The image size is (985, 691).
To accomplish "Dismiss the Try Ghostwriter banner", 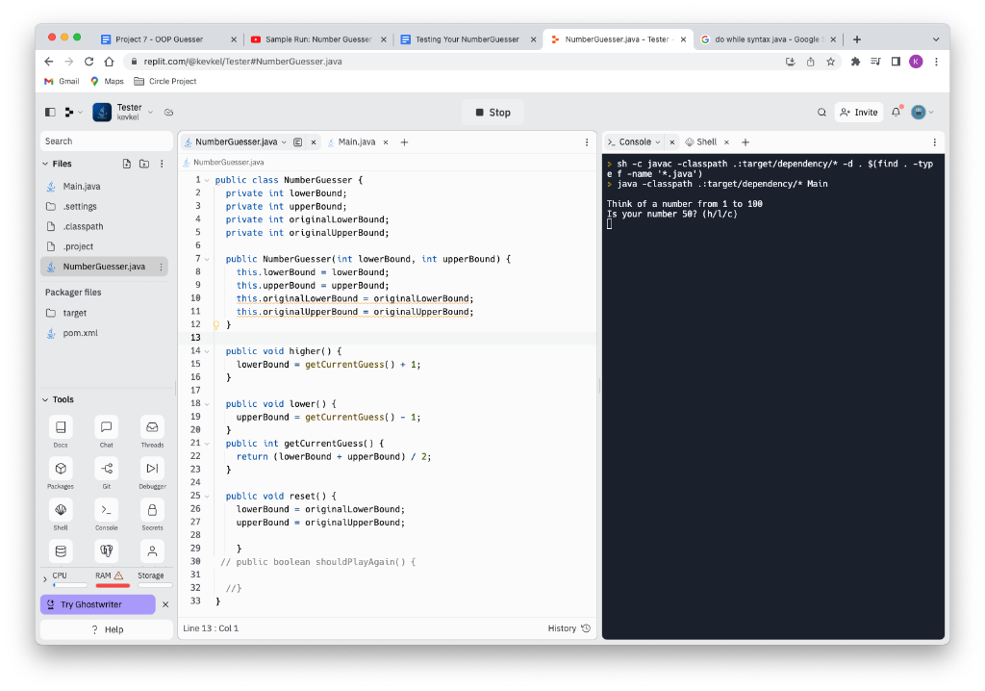I will [165, 604].
